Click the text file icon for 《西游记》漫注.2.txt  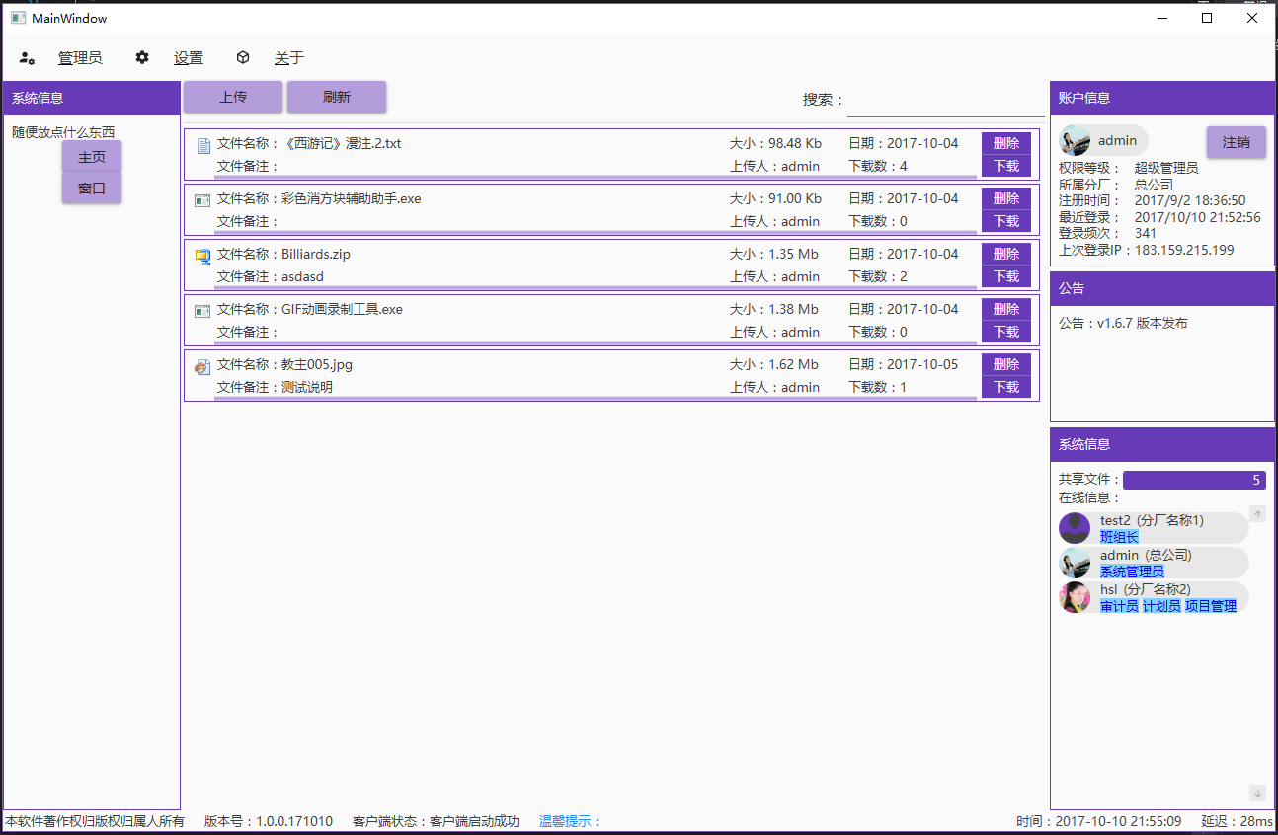[203, 145]
